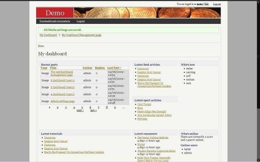The width and height of the screenshot is (260, 162).
Task: Go to page 5 of Recent posts
Action: (x=82, y=107)
